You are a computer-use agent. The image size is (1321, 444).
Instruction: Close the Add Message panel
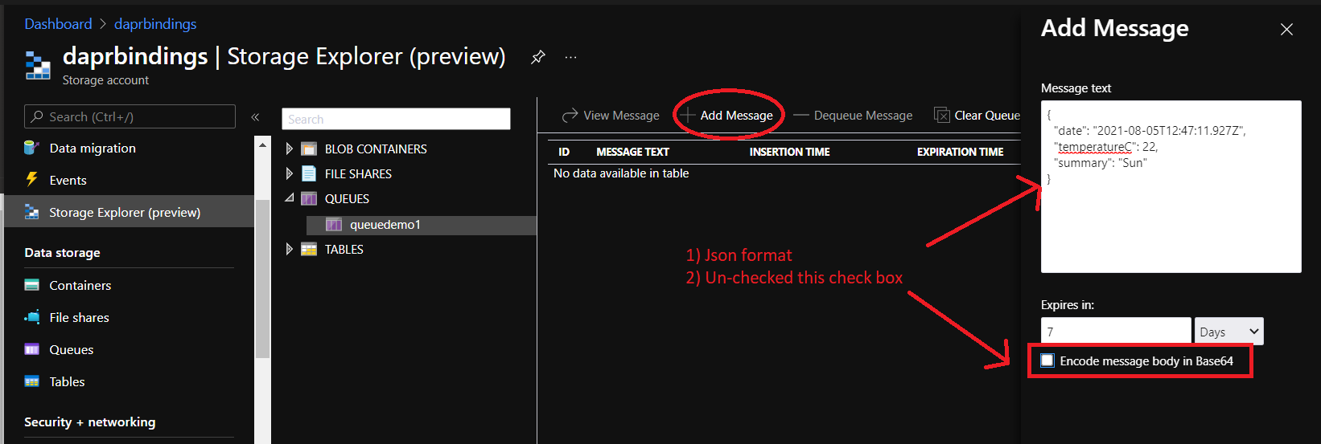pyautogui.click(x=1286, y=30)
